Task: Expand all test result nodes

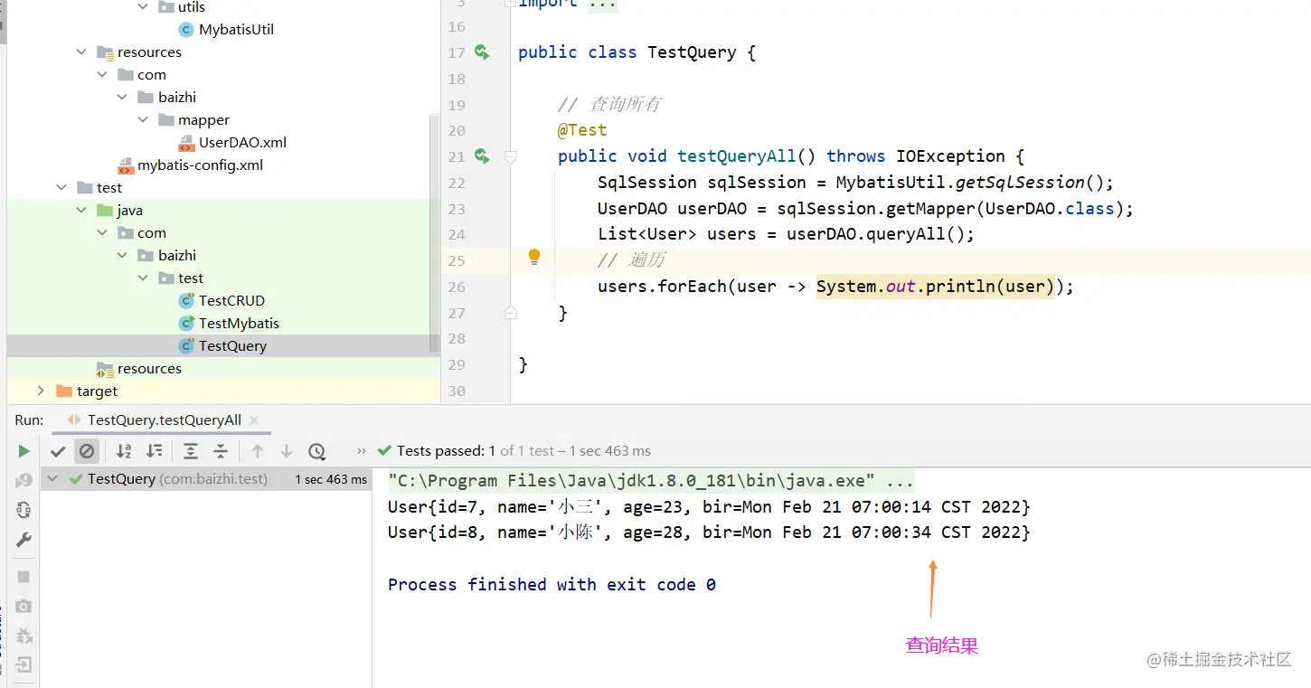Action: click(191, 450)
